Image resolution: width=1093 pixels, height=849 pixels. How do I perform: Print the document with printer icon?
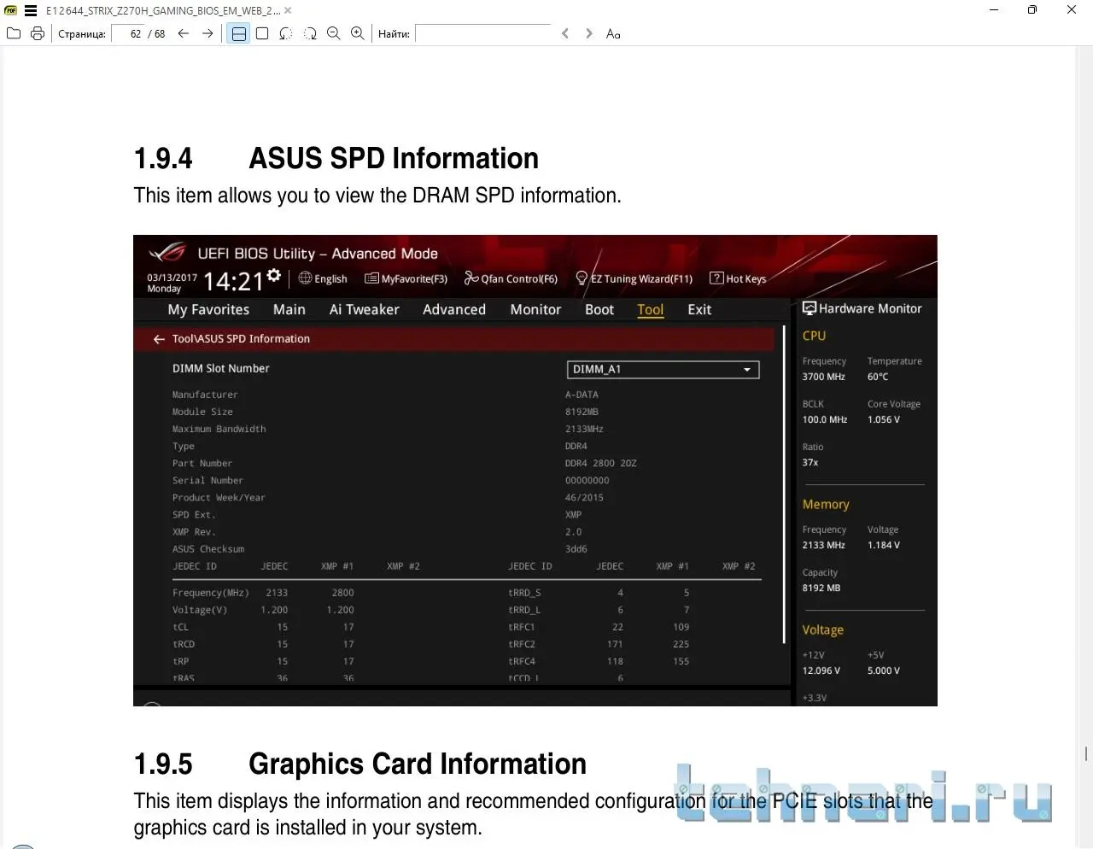point(38,33)
